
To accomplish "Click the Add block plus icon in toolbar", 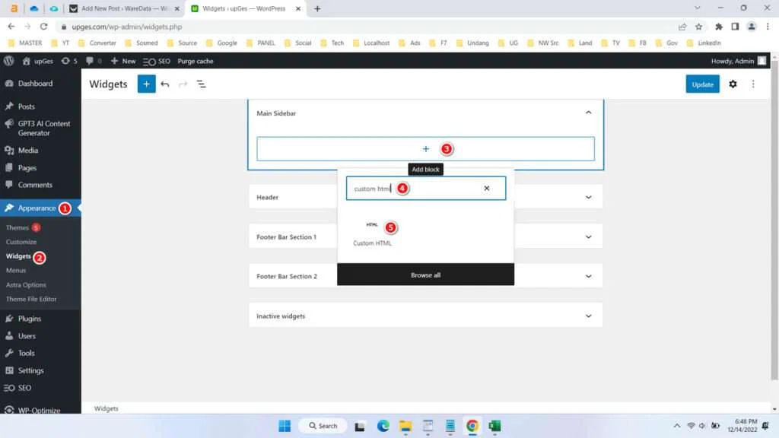I will pyautogui.click(x=146, y=84).
